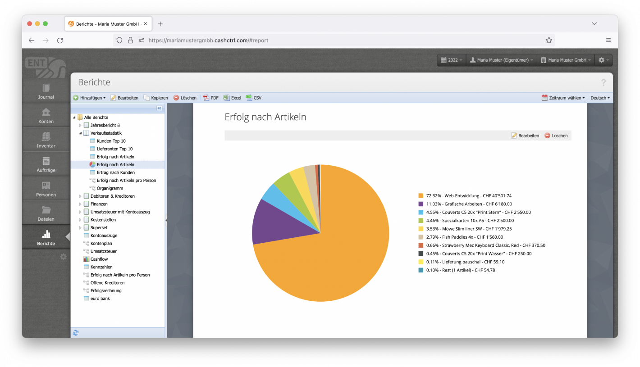640x367 pixels.
Task: Collapse the Verkaufsstatistik folder
Action: [x=80, y=133]
